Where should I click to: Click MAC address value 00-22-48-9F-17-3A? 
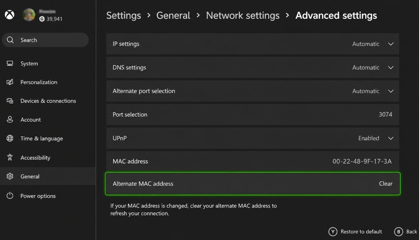(x=362, y=161)
